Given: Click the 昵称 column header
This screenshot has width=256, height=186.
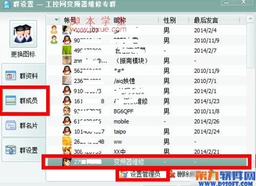Looking at the screenshot, I should [x=120, y=20].
